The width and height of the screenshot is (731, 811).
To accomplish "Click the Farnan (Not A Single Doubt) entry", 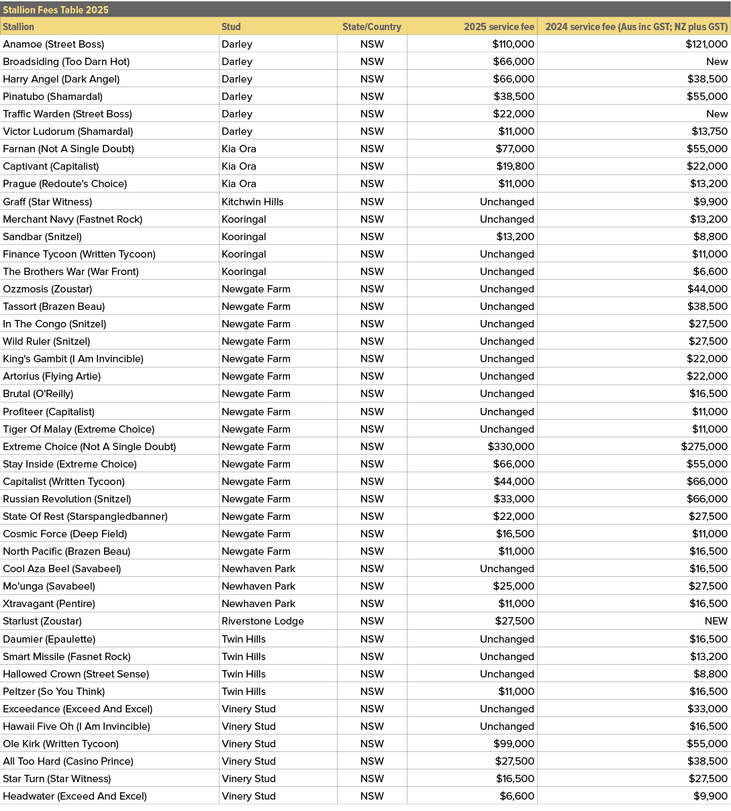I will click(x=68, y=149).
